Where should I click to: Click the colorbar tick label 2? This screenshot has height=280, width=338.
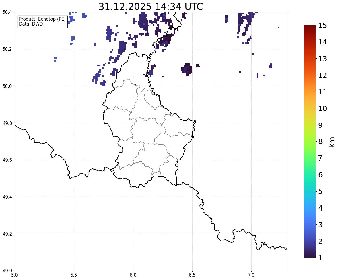320,241
